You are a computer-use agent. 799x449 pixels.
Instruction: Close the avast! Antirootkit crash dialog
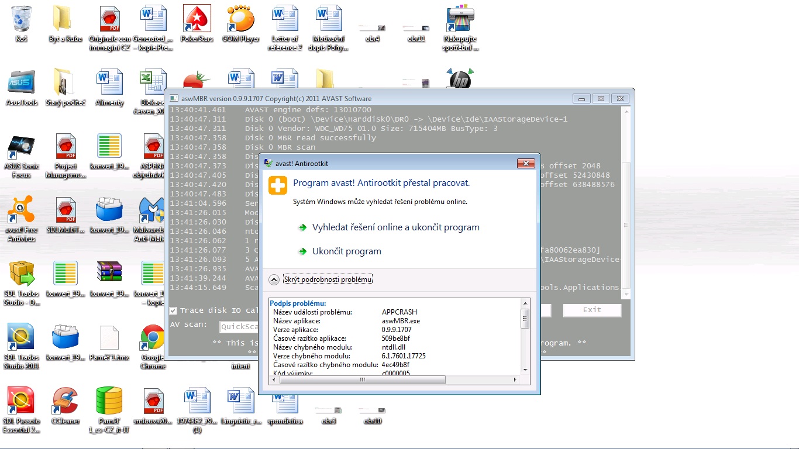tap(526, 163)
